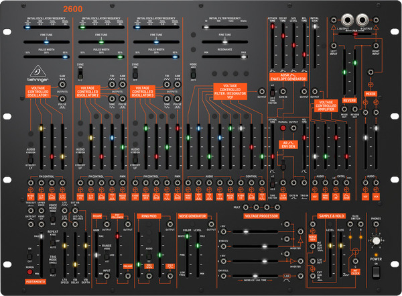Viewport: 402px width, 296px height.
Task: Click the Lag processor output jack
Action: click(300, 276)
